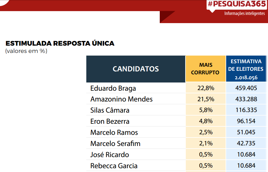Click the #PESQUISA365 logo badge
Image resolution: width=268 pixels, height=172 pixels.
pos(237,4)
